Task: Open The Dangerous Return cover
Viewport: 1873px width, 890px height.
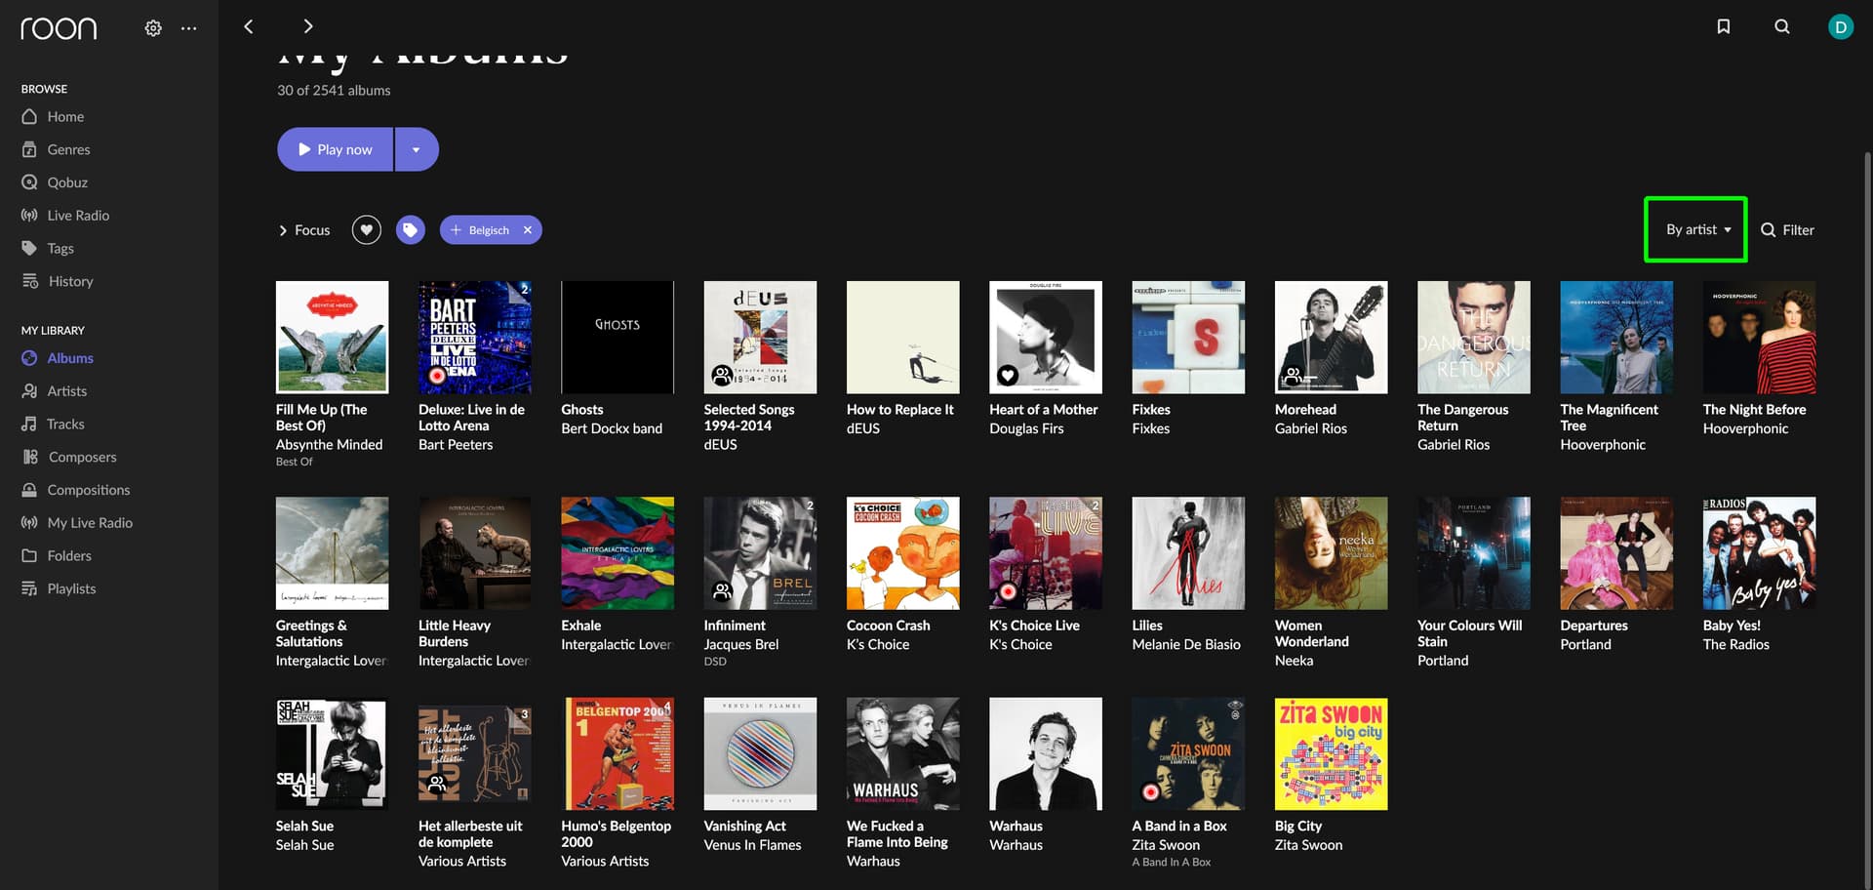Action: click(x=1474, y=338)
